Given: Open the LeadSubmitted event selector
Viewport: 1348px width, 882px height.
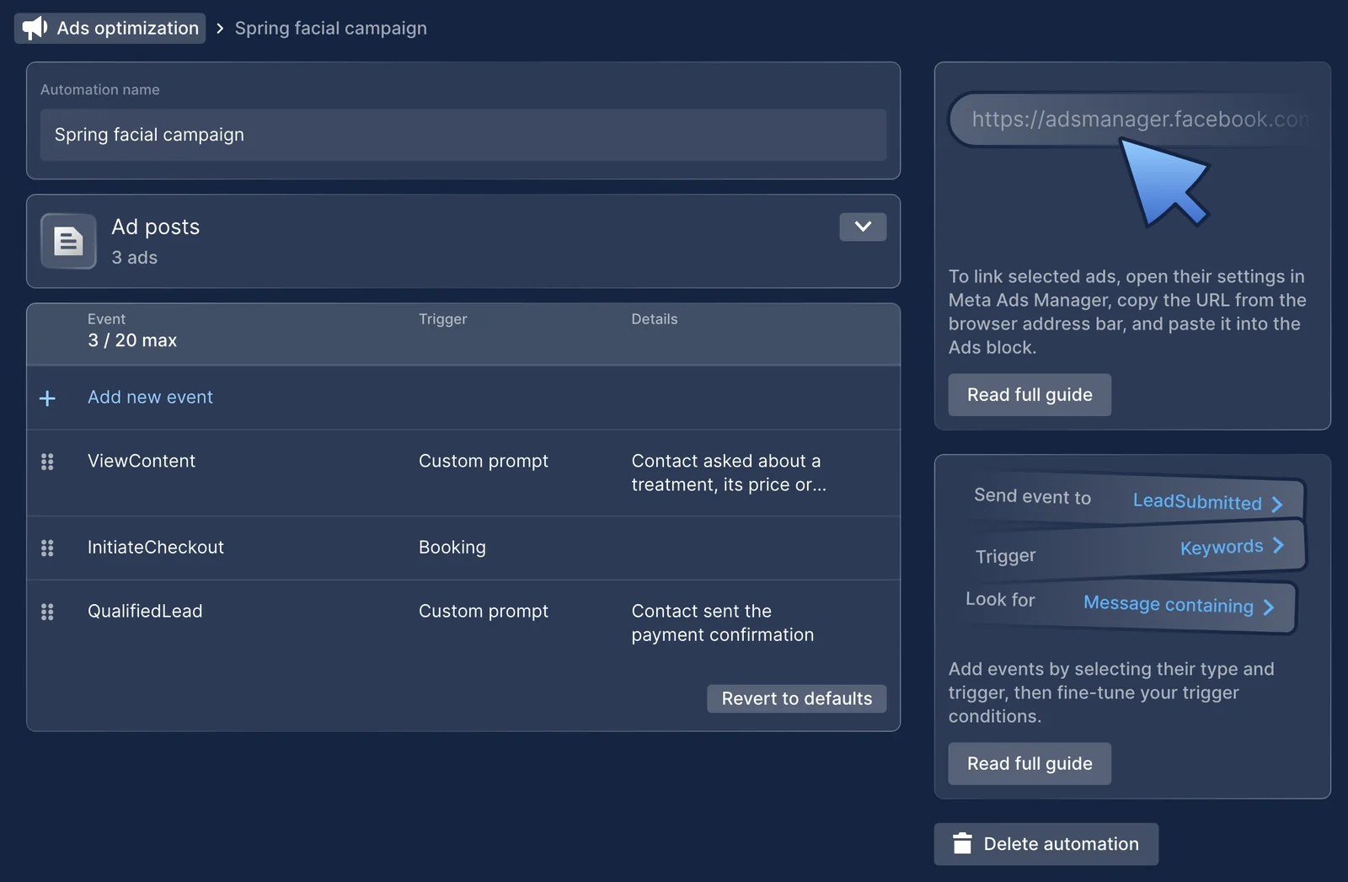Looking at the screenshot, I should (1207, 502).
